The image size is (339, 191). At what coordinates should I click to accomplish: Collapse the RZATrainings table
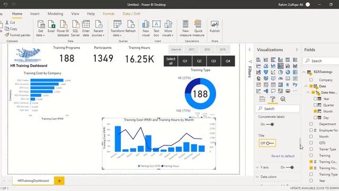point(304,72)
